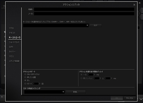Switch to the テキスト tab

tap(12, 33)
